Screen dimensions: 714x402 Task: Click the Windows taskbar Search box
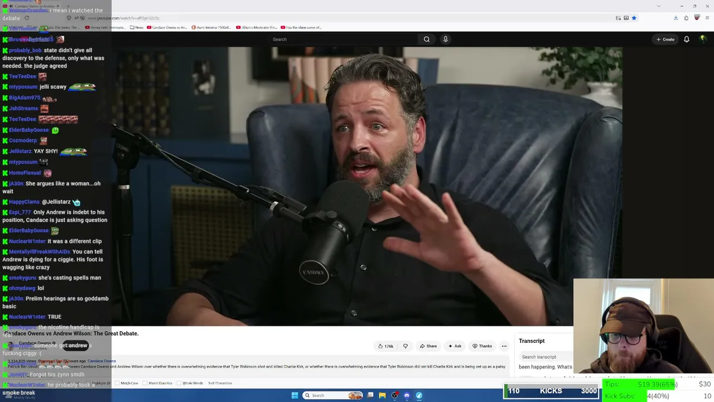click(x=332, y=395)
